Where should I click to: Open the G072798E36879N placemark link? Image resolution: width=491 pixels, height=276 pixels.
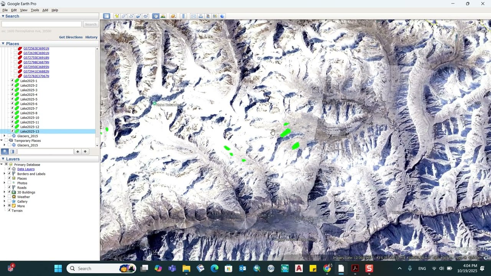(x=36, y=62)
